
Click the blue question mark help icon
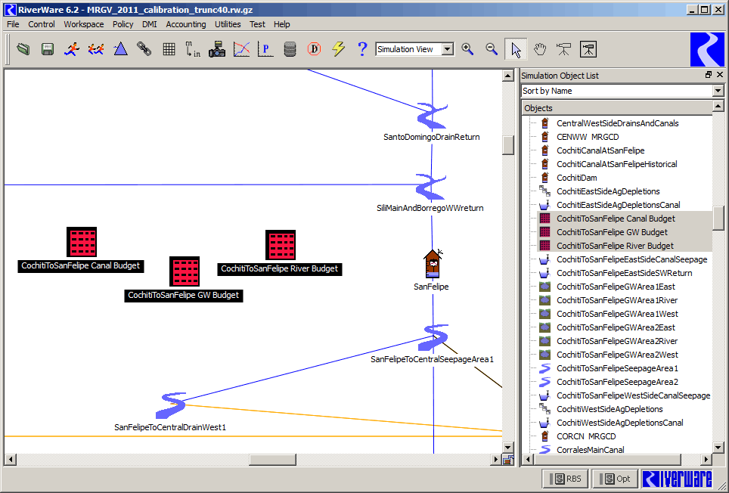(363, 49)
